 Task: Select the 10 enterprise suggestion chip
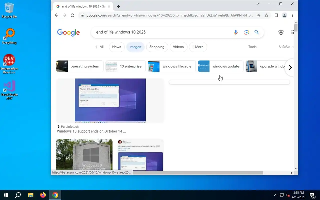[125, 66]
